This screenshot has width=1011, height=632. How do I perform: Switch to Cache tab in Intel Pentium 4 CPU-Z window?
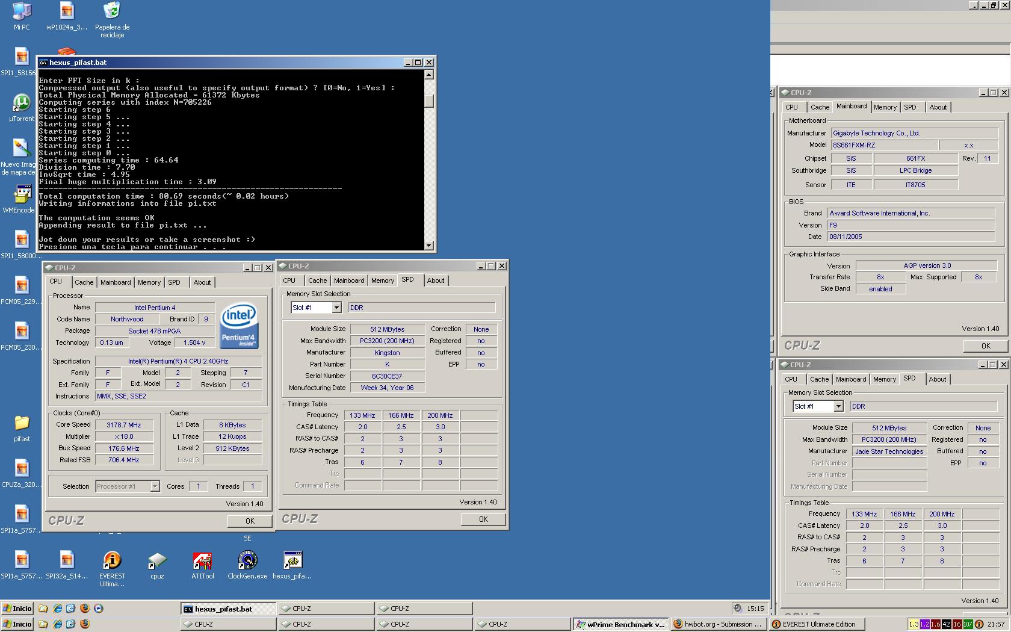pos(84,282)
